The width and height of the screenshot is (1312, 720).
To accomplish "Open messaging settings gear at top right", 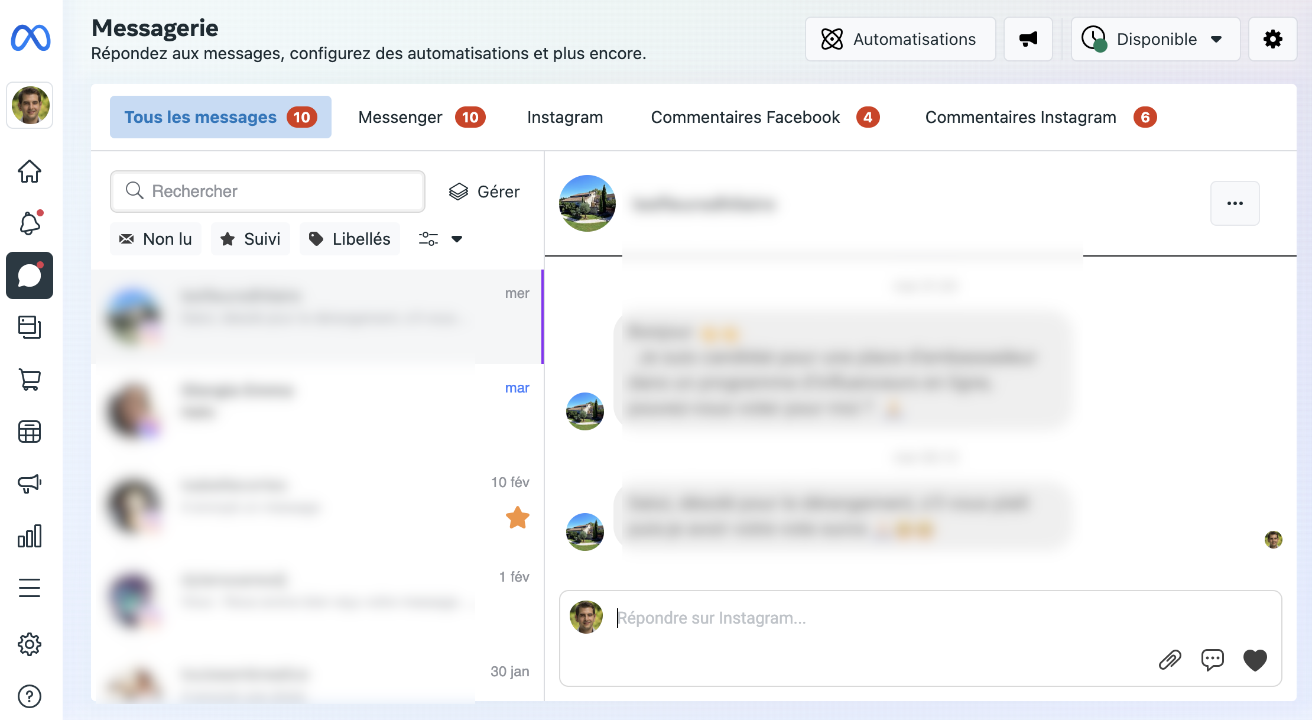I will [1272, 39].
